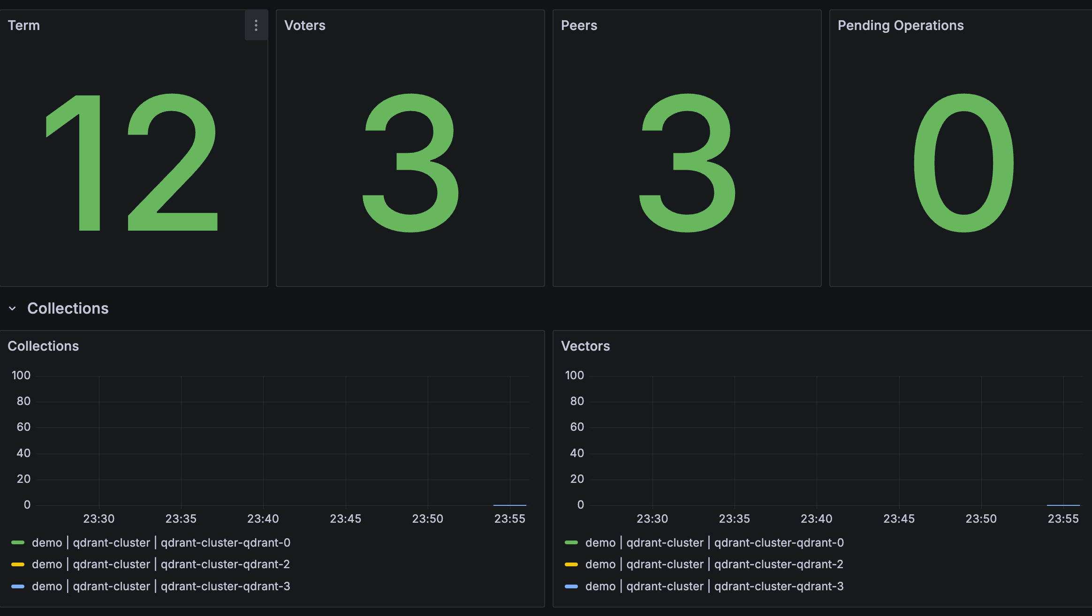Click the Voters panel title

304,25
